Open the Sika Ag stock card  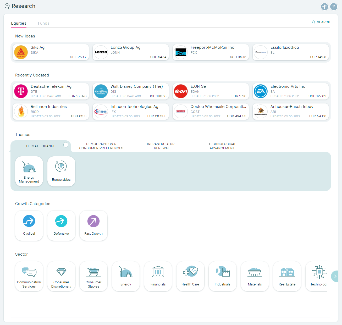(x=50, y=52)
